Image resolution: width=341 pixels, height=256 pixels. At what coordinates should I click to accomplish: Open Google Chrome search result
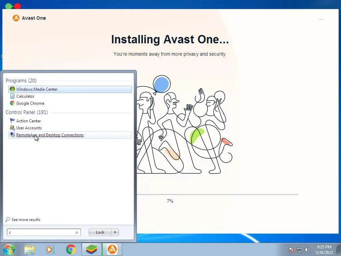coord(70,103)
